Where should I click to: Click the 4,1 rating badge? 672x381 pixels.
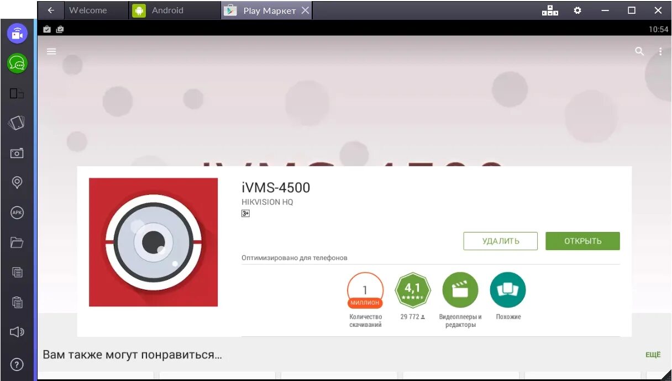pos(412,290)
